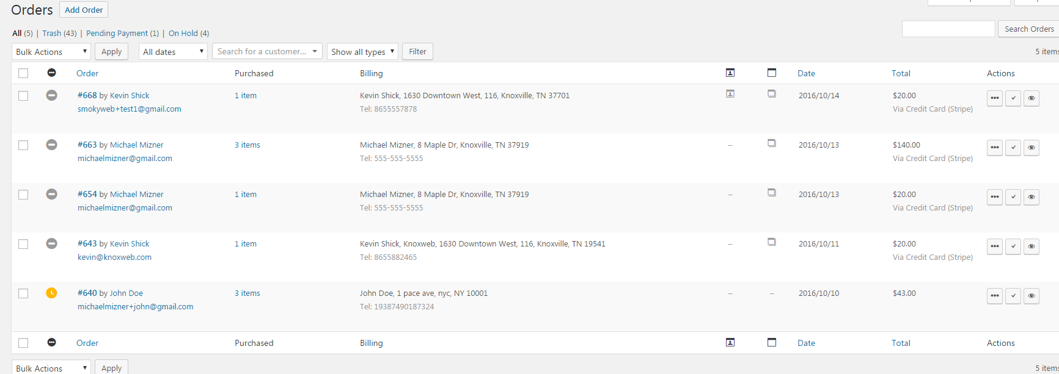This screenshot has height=374, width=1059.
Task: Open the Show all types dropdown
Action: 362,52
